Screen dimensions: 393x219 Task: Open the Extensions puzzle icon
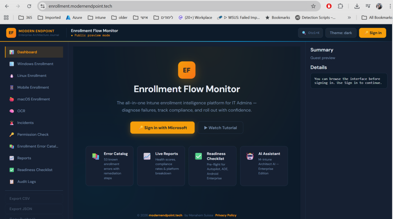click(x=340, y=6)
